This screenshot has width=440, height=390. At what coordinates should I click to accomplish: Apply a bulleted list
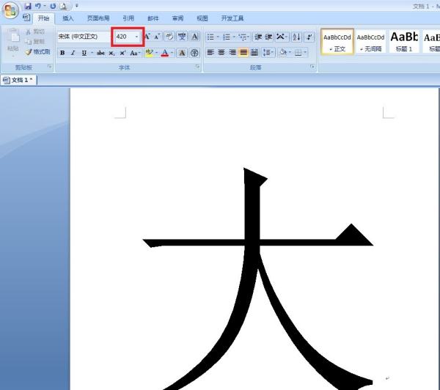point(210,37)
